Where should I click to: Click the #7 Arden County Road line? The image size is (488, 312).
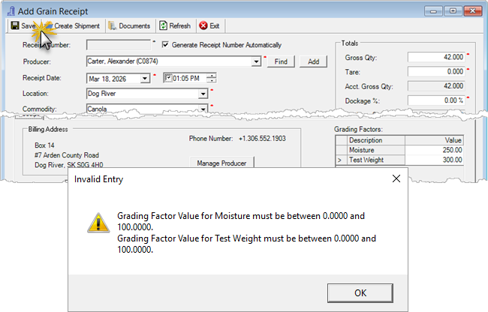(67, 155)
